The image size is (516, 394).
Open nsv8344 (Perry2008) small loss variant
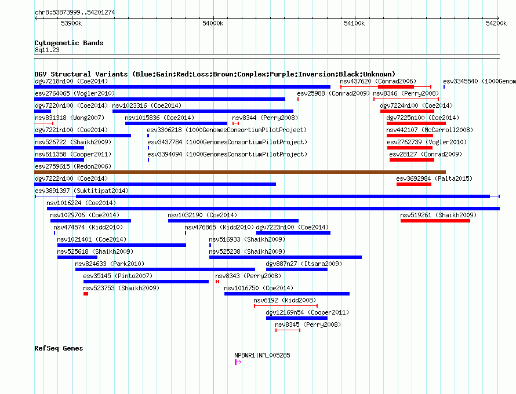(x=235, y=123)
